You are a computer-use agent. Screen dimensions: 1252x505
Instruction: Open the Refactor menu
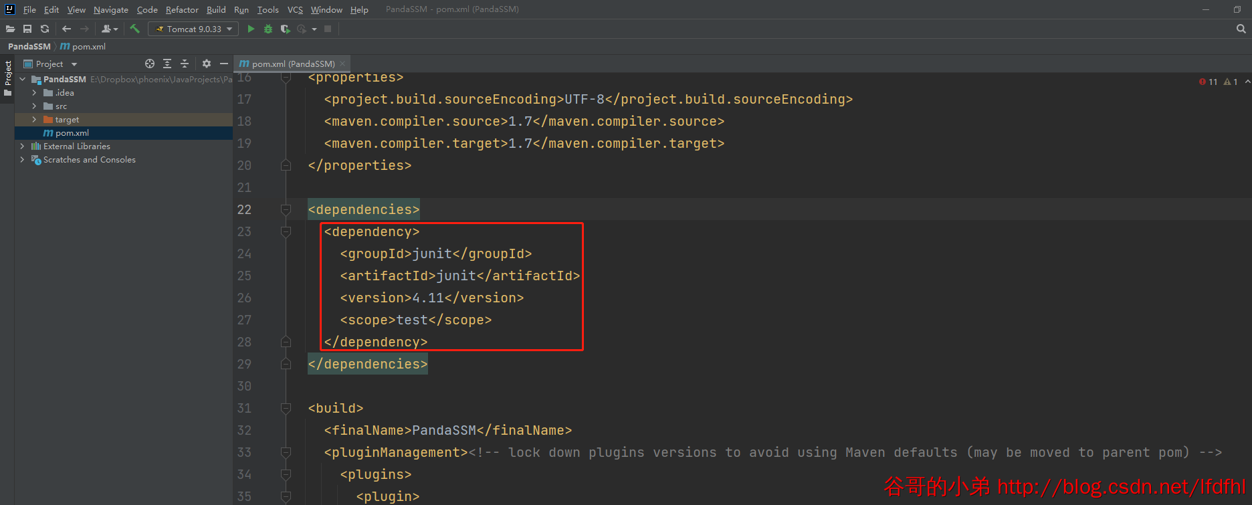182,9
